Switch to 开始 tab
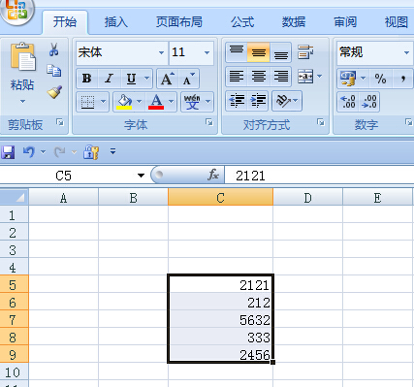 pos(65,22)
